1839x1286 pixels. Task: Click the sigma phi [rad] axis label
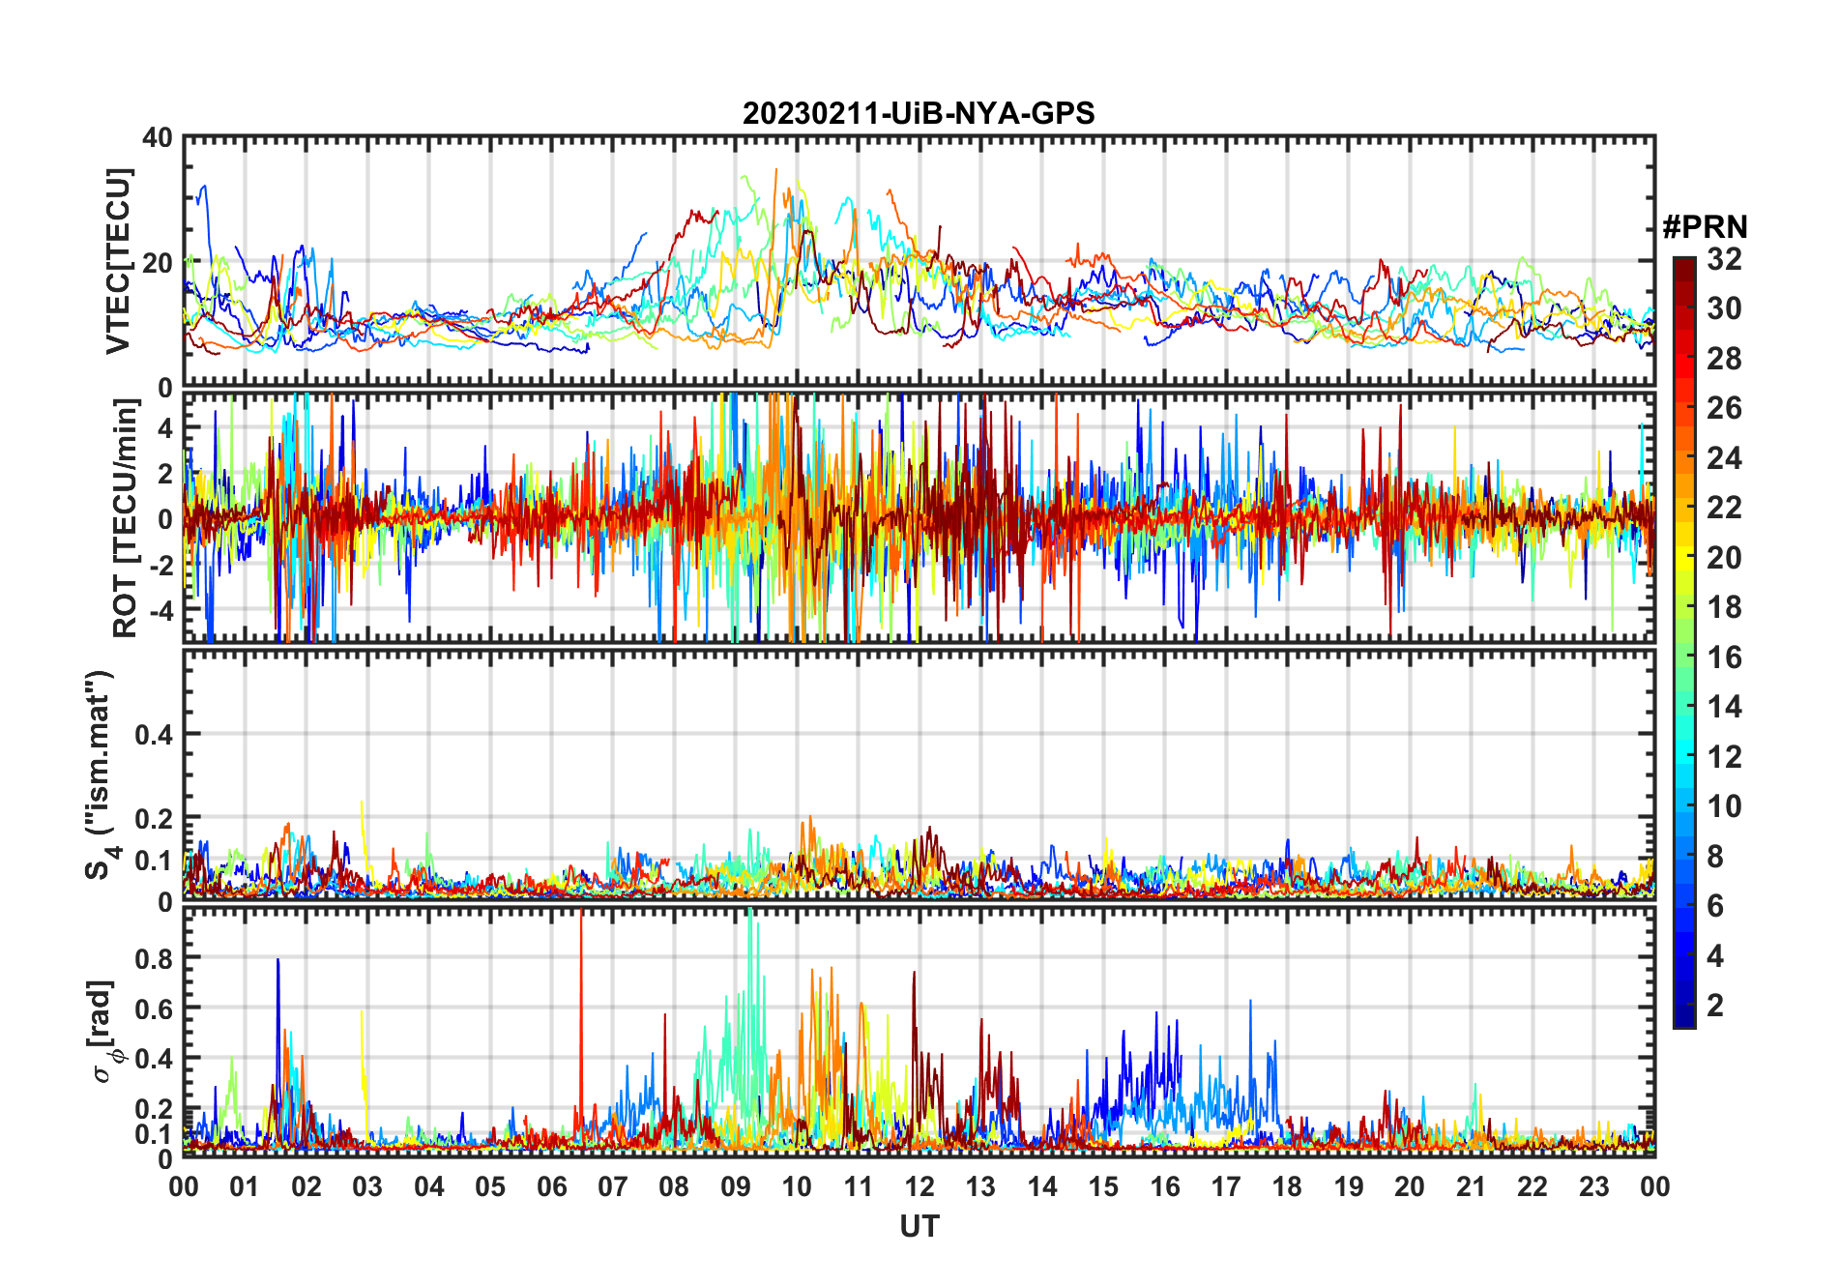(x=104, y=1032)
